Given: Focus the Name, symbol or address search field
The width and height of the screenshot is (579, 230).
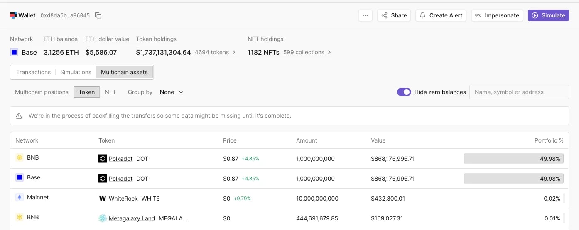Looking at the screenshot, I should [x=519, y=92].
